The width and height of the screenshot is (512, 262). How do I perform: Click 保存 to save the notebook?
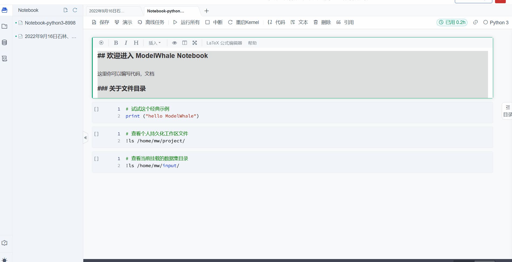point(101,22)
